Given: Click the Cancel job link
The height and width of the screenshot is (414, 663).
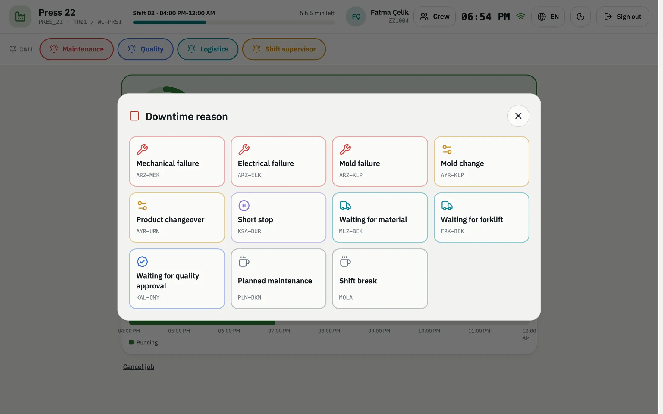Looking at the screenshot, I should point(138,367).
